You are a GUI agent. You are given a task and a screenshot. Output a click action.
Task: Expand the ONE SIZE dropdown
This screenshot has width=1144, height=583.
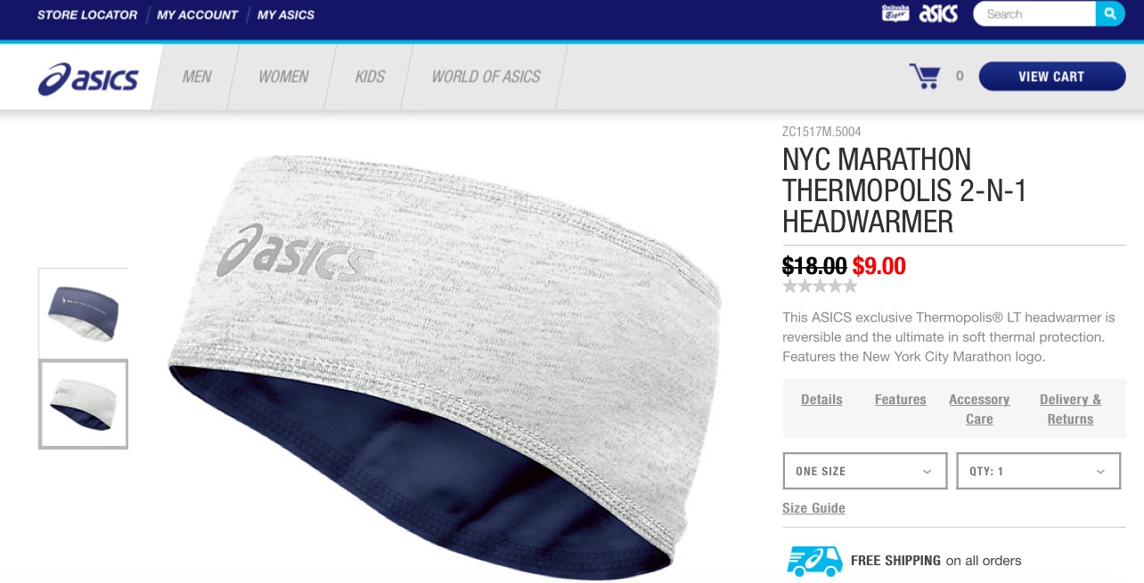(x=864, y=471)
